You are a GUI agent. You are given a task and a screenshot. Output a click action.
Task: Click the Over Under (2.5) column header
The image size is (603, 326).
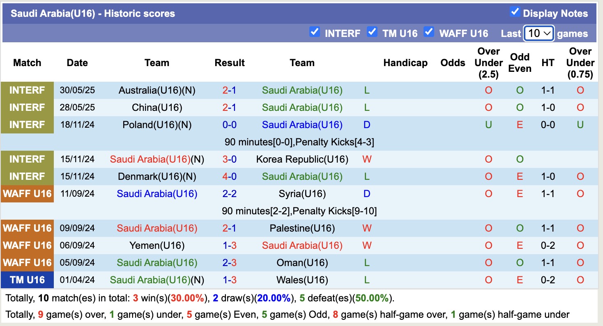coord(488,62)
